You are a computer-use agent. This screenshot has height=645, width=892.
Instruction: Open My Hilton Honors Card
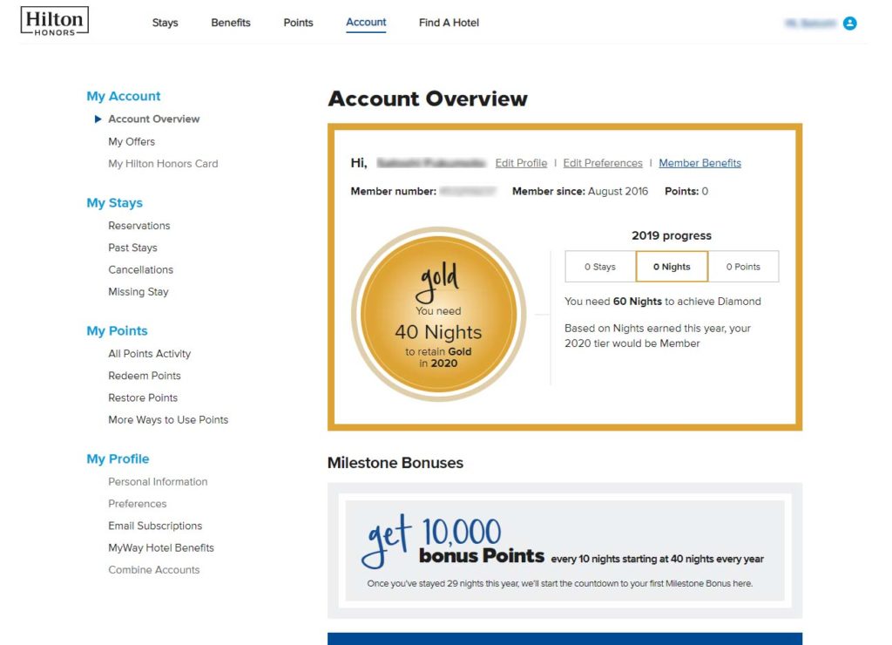(163, 164)
